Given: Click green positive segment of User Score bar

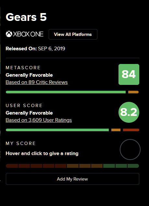Looking at the screenshot, I should tap(57, 130).
